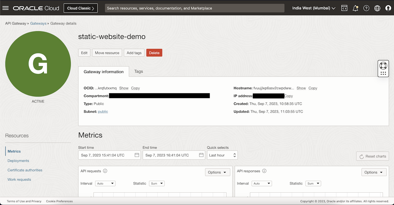Screen dimensions: 394x205
Task: Expand the India West (Mumbai) region selector
Action: click(314, 8)
